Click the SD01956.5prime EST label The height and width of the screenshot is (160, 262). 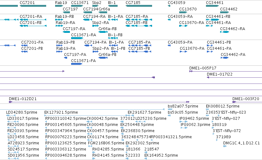click(23, 155)
